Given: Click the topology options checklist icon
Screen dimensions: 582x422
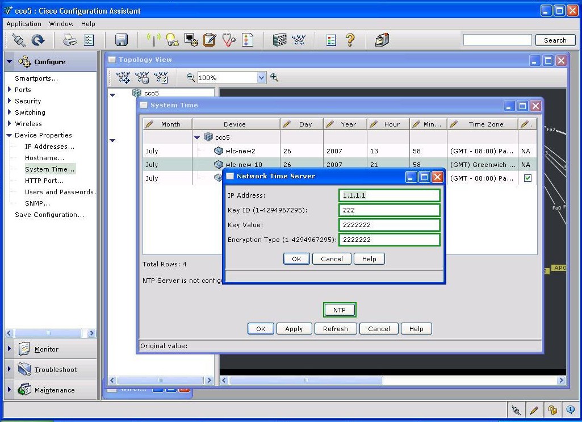Looking at the screenshot, I should pyautogui.click(x=161, y=78).
